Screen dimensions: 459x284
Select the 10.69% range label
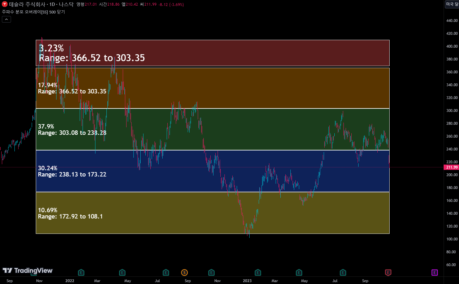pyautogui.click(x=48, y=210)
